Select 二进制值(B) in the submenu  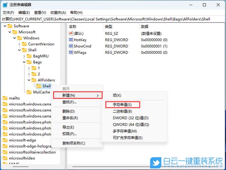134,111
